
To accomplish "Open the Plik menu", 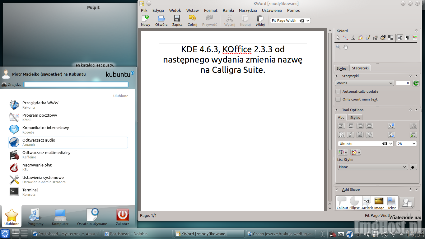I will click(x=144, y=10).
